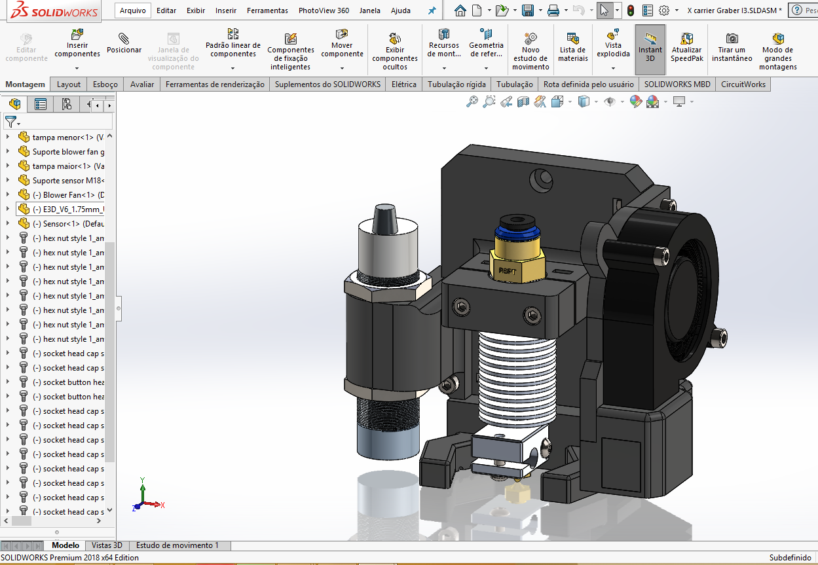Click the help search field Pesquisar

click(811, 10)
